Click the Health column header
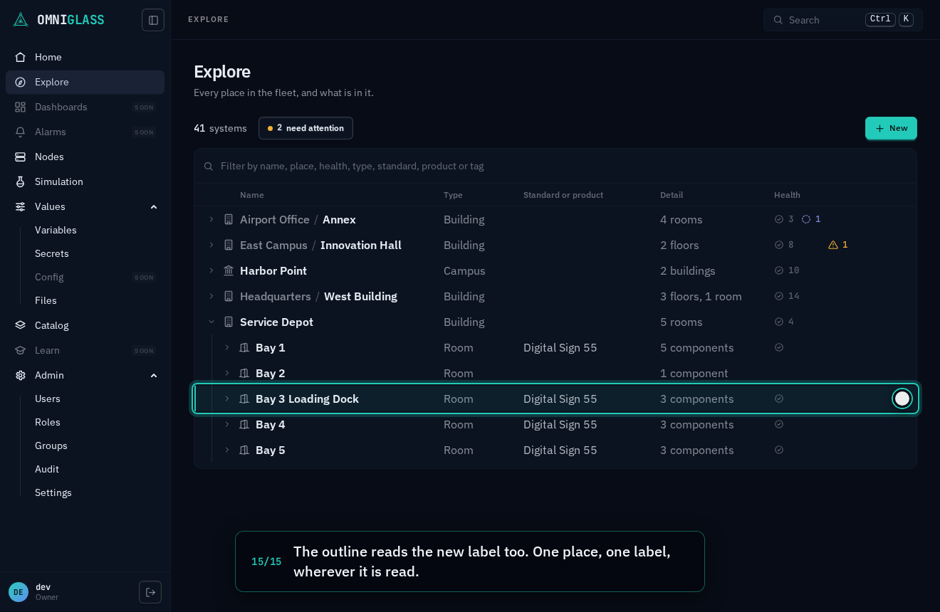This screenshot has height=612, width=940. [787, 195]
